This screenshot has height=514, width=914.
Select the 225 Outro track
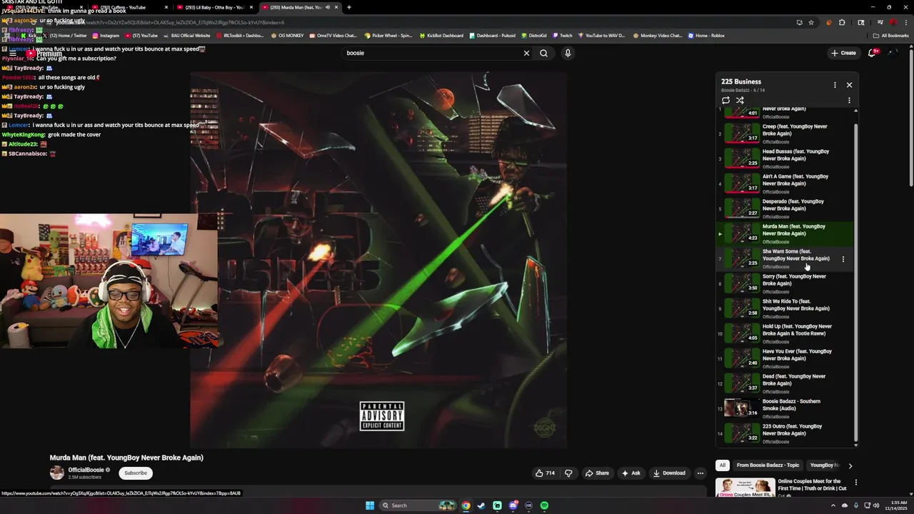click(785, 433)
